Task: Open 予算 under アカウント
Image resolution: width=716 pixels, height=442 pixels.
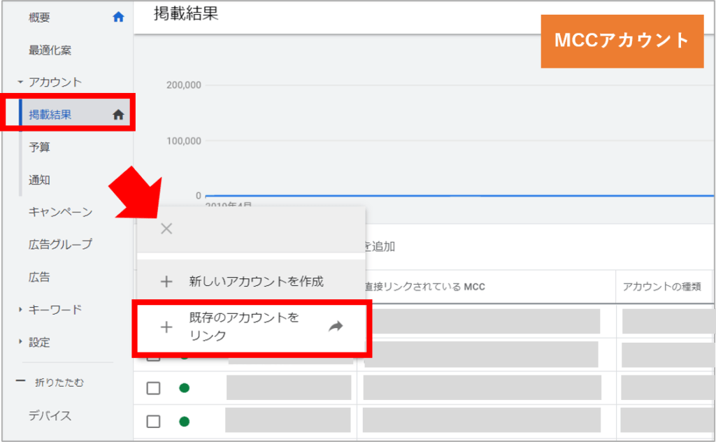Action: click(39, 147)
